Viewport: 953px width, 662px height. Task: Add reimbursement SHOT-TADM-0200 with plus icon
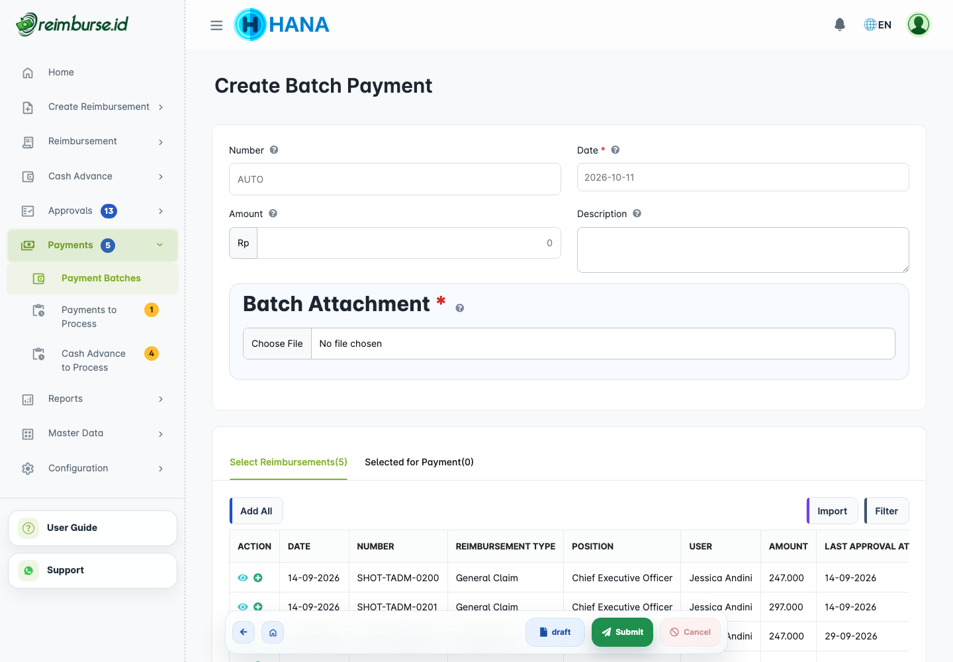[258, 578]
